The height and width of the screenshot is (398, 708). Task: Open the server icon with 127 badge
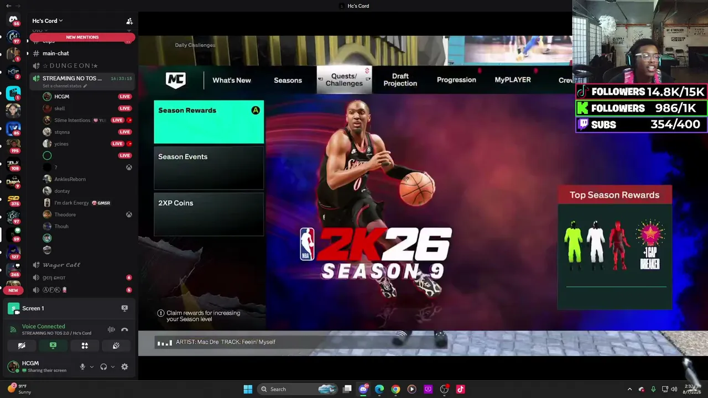[x=13, y=252]
